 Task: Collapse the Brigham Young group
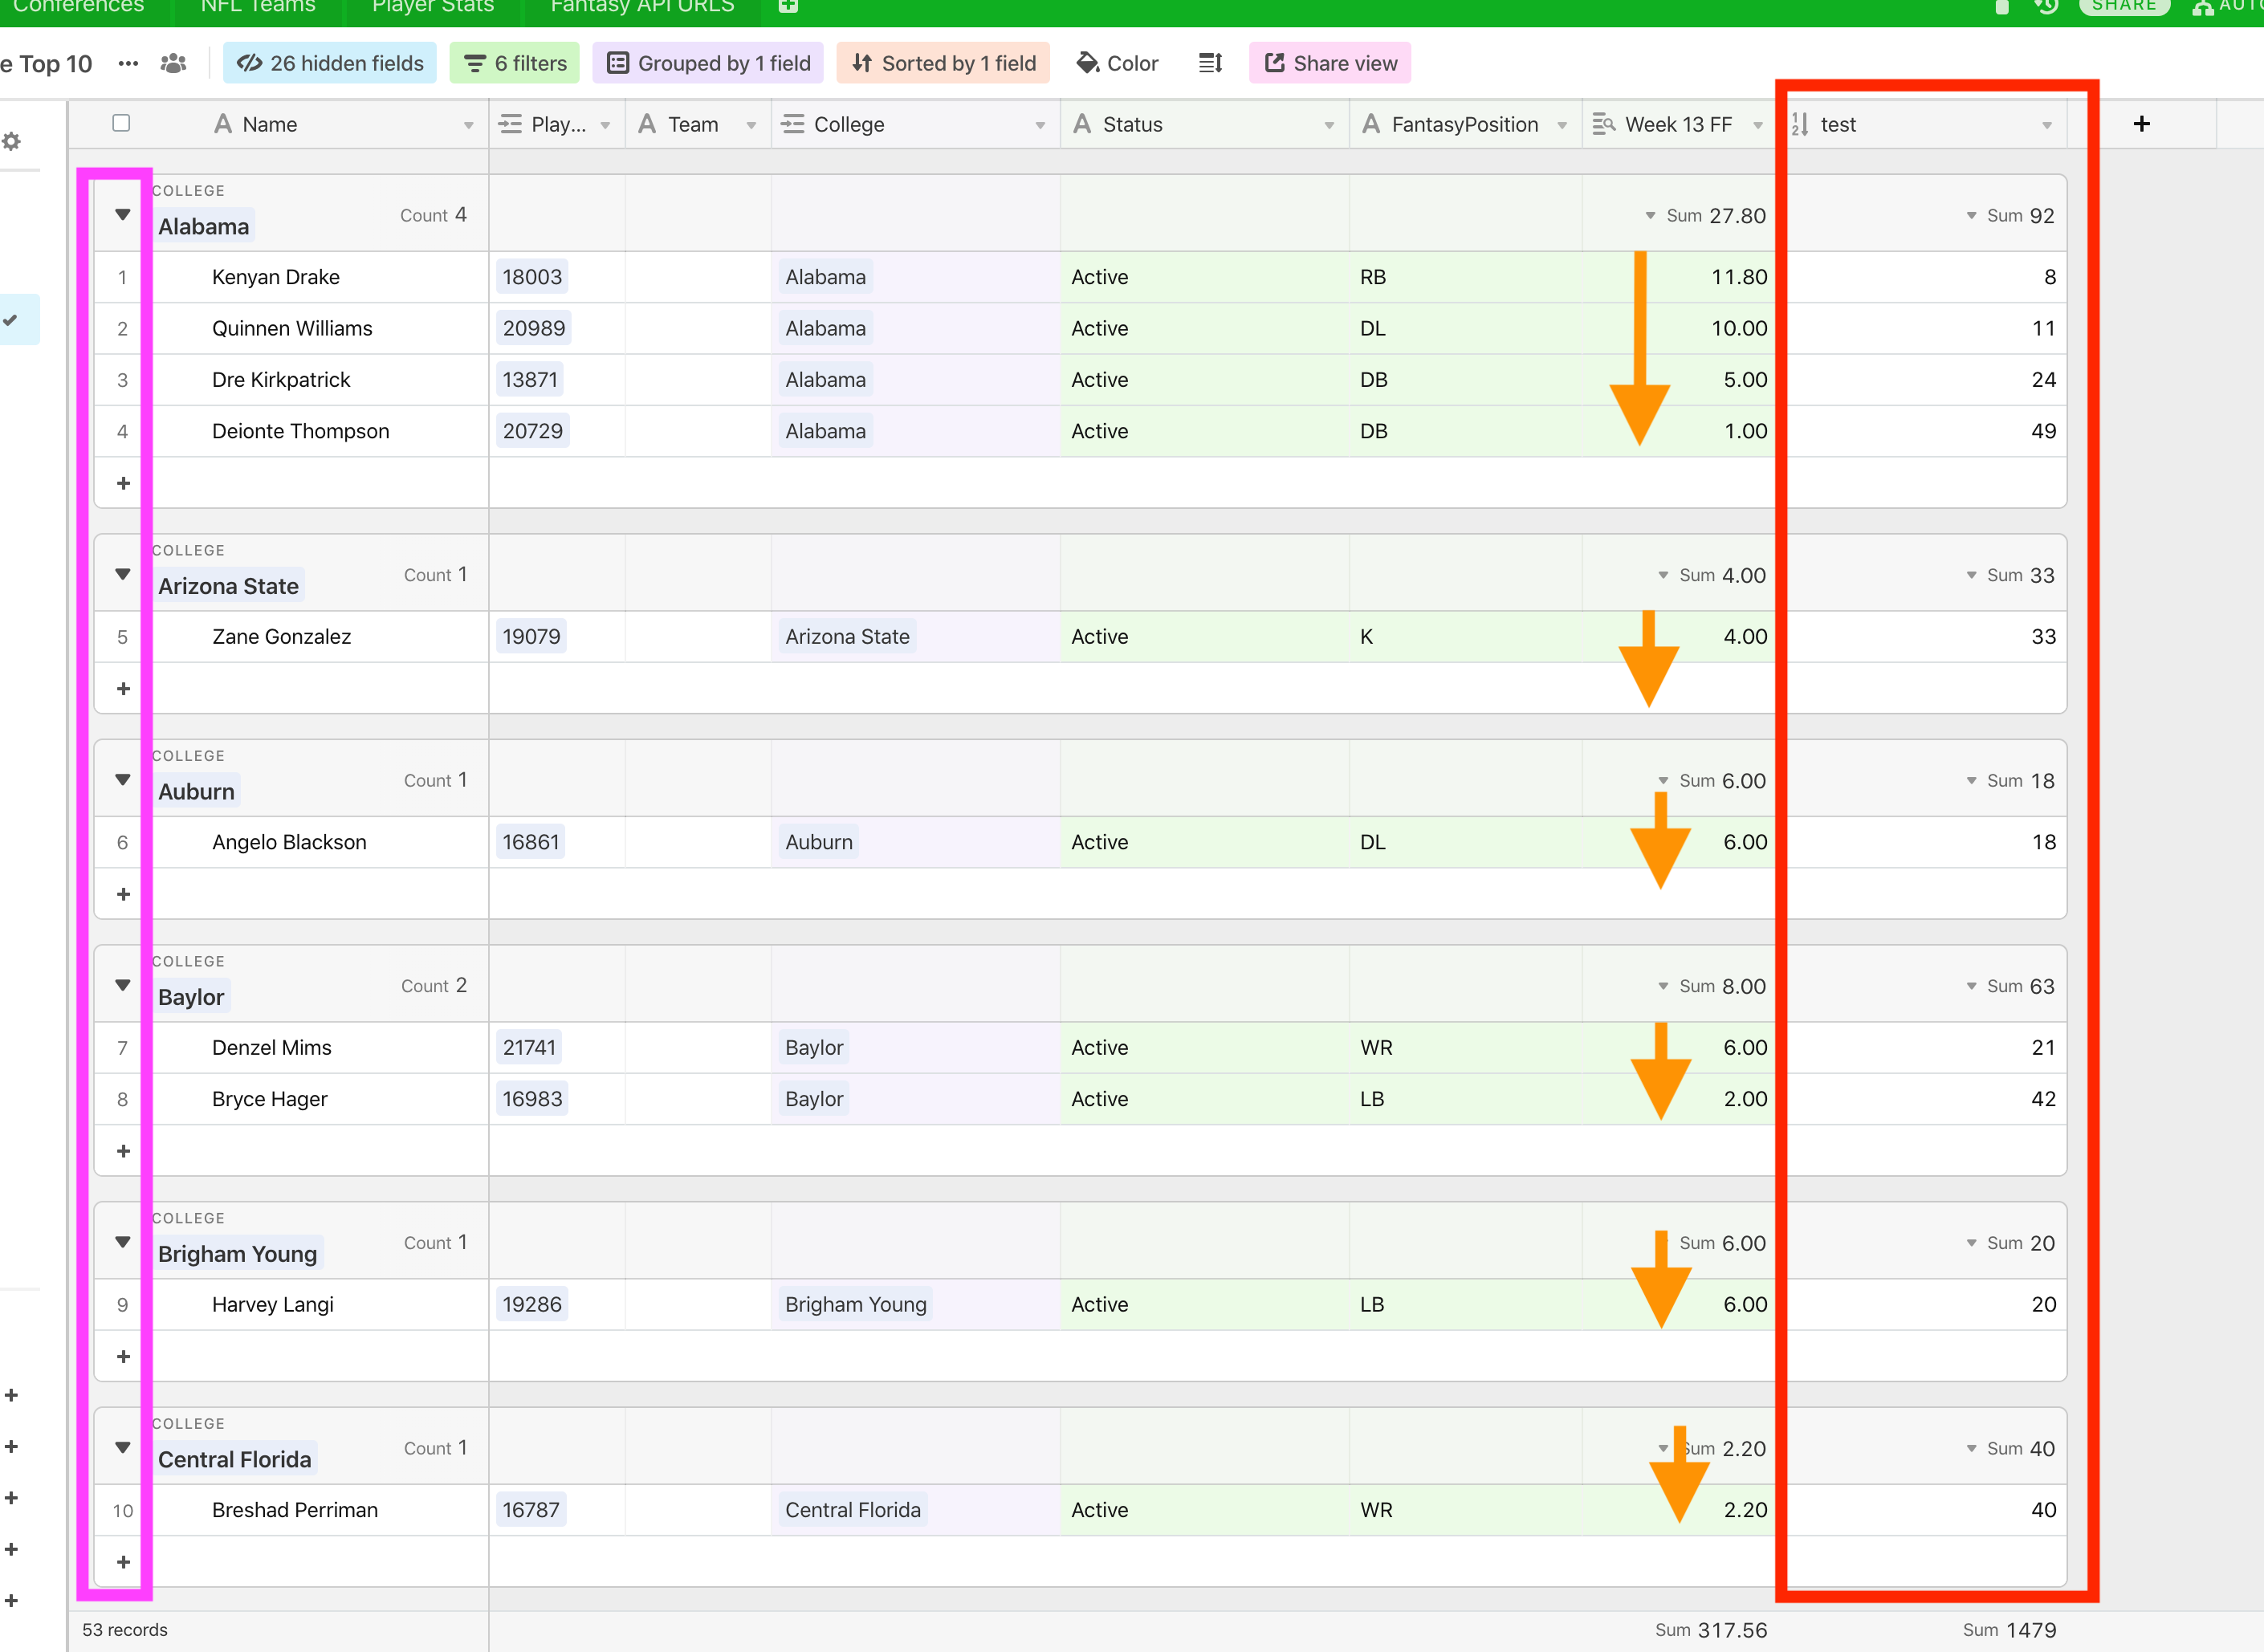122,1242
